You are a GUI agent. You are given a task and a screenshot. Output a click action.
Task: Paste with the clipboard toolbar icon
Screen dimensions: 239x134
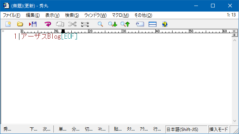click(x=85, y=24)
